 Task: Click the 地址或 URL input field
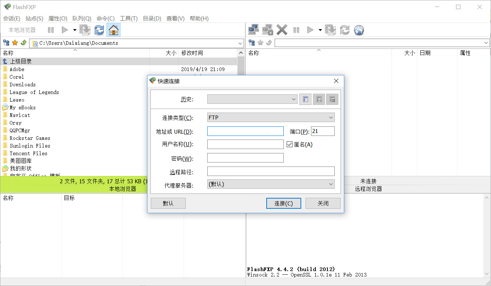[245, 132]
